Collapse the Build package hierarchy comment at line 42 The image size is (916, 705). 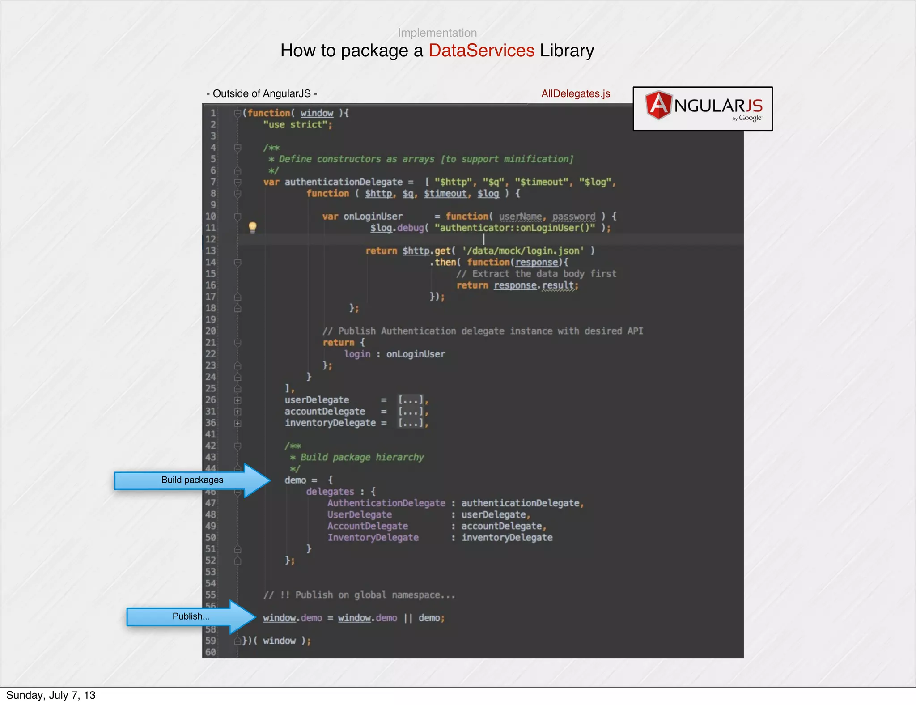(x=238, y=446)
